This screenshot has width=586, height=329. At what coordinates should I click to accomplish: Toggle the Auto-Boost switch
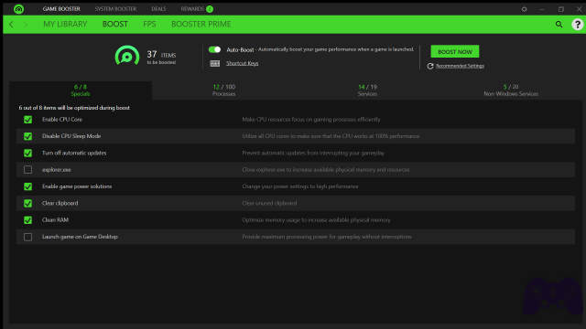point(214,49)
